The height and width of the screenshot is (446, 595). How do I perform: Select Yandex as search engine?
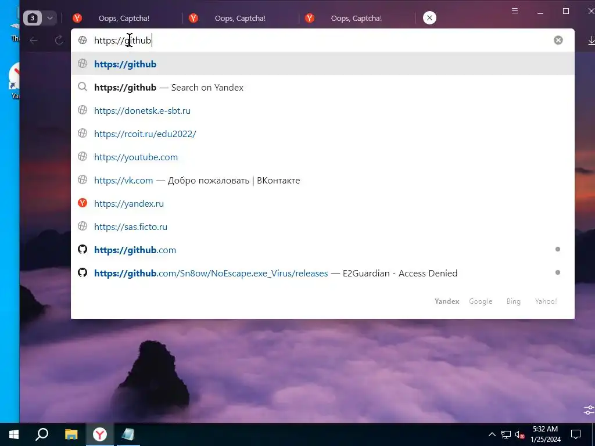pyautogui.click(x=447, y=301)
